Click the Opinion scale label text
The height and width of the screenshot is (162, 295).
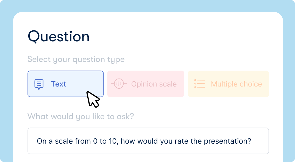click(x=154, y=84)
